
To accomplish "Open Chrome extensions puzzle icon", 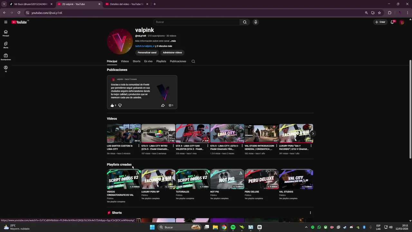I will [x=389, y=13].
